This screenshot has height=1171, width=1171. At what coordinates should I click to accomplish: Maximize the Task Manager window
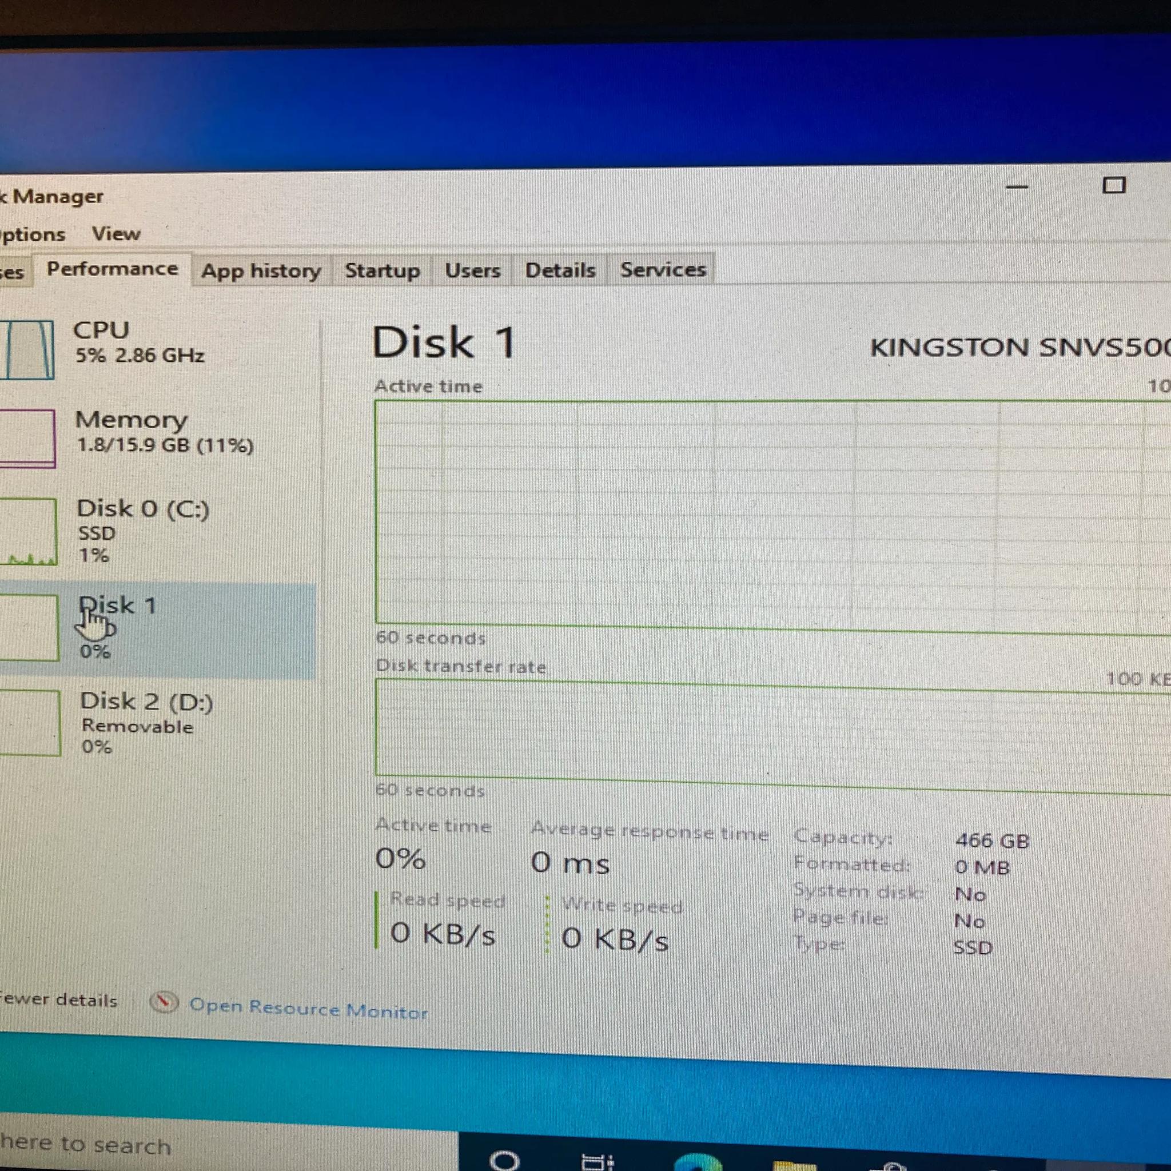[1113, 185]
